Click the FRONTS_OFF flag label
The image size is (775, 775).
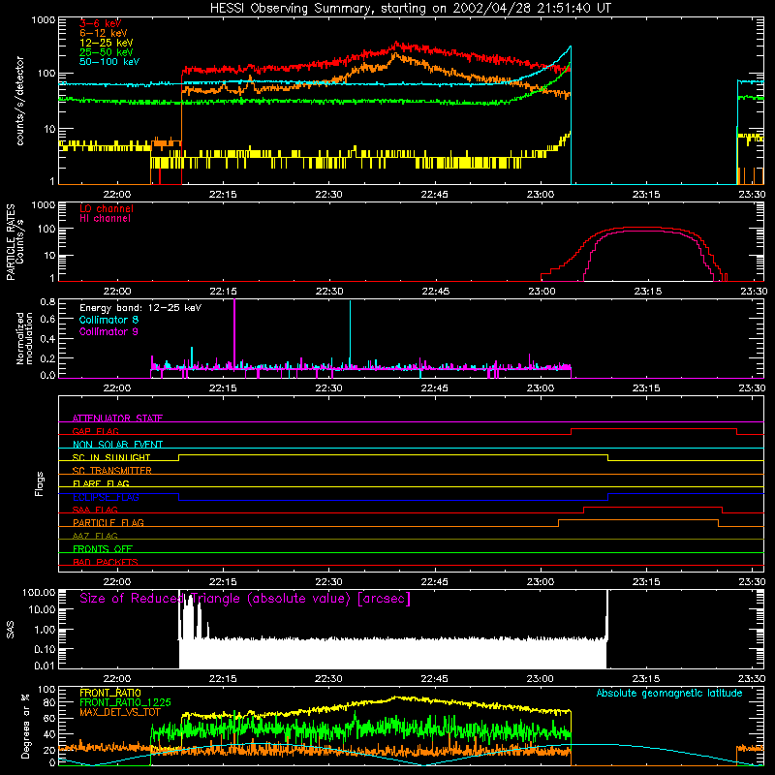(103, 549)
